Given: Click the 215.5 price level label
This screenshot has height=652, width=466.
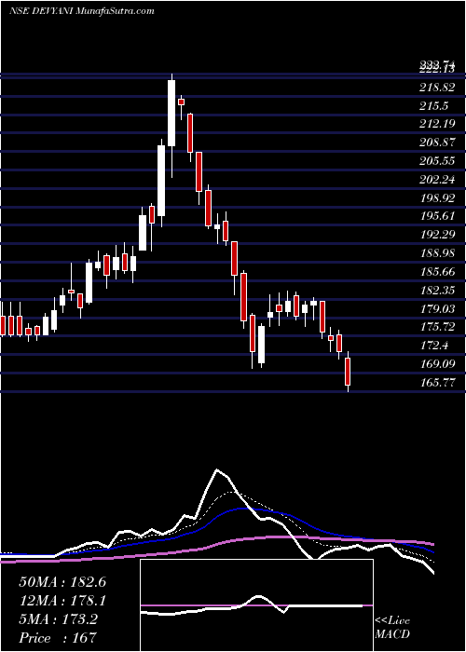Looking at the screenshot, I should [x=433, y=106].
